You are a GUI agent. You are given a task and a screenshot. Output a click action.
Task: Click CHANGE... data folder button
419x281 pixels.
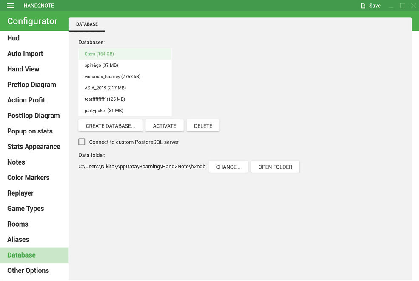pos(228,167)
